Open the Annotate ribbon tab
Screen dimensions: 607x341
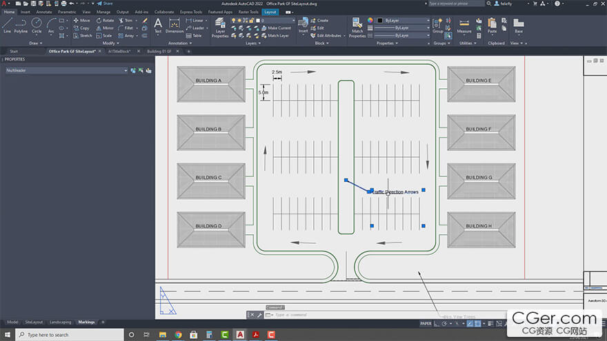(43, 12)
